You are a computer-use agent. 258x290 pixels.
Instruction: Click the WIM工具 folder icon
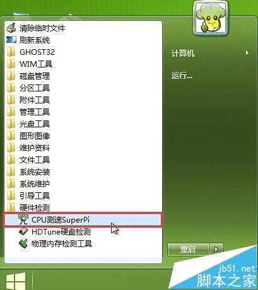11,64
